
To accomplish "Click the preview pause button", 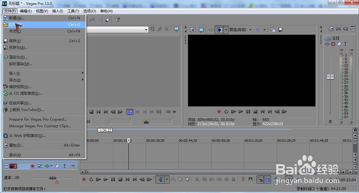I will coord(248,112).
